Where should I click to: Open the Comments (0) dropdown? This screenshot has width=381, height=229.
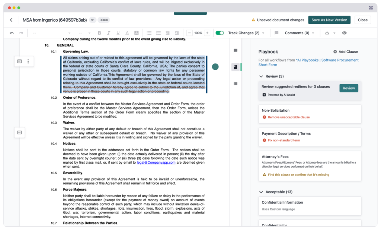click(x=313, y=33)
